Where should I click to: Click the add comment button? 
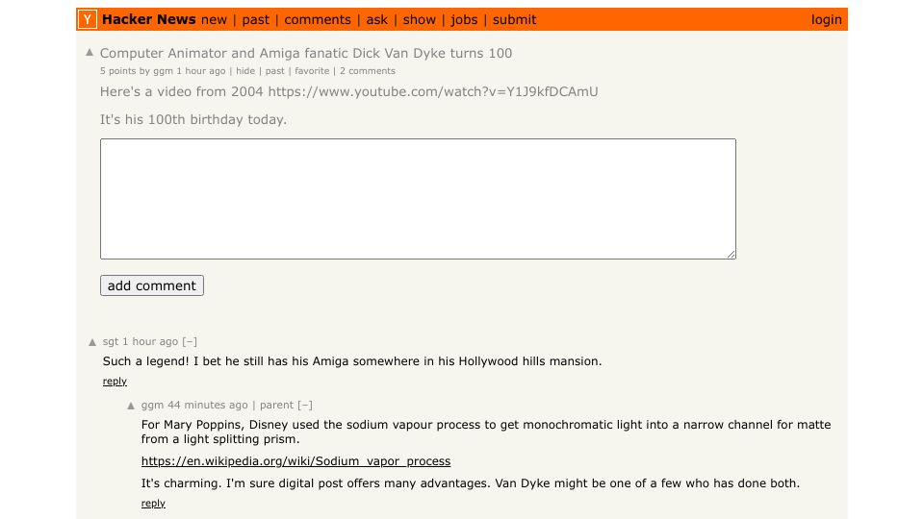(152, 285)
